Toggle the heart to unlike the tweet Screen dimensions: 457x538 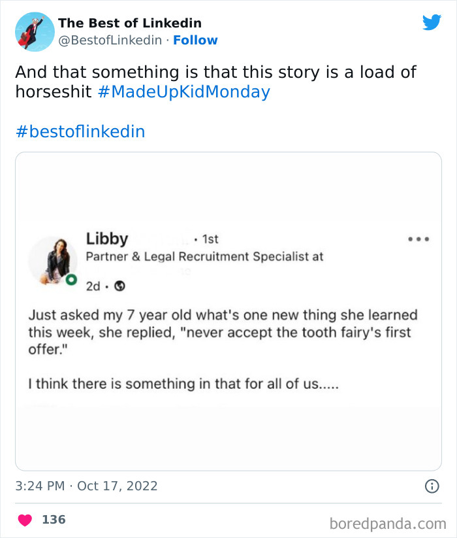[x=24, y=519]
